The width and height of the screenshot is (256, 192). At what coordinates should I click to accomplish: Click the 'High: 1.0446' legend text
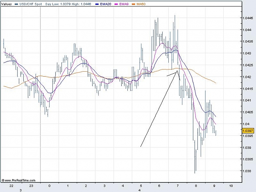click(82, 4)
